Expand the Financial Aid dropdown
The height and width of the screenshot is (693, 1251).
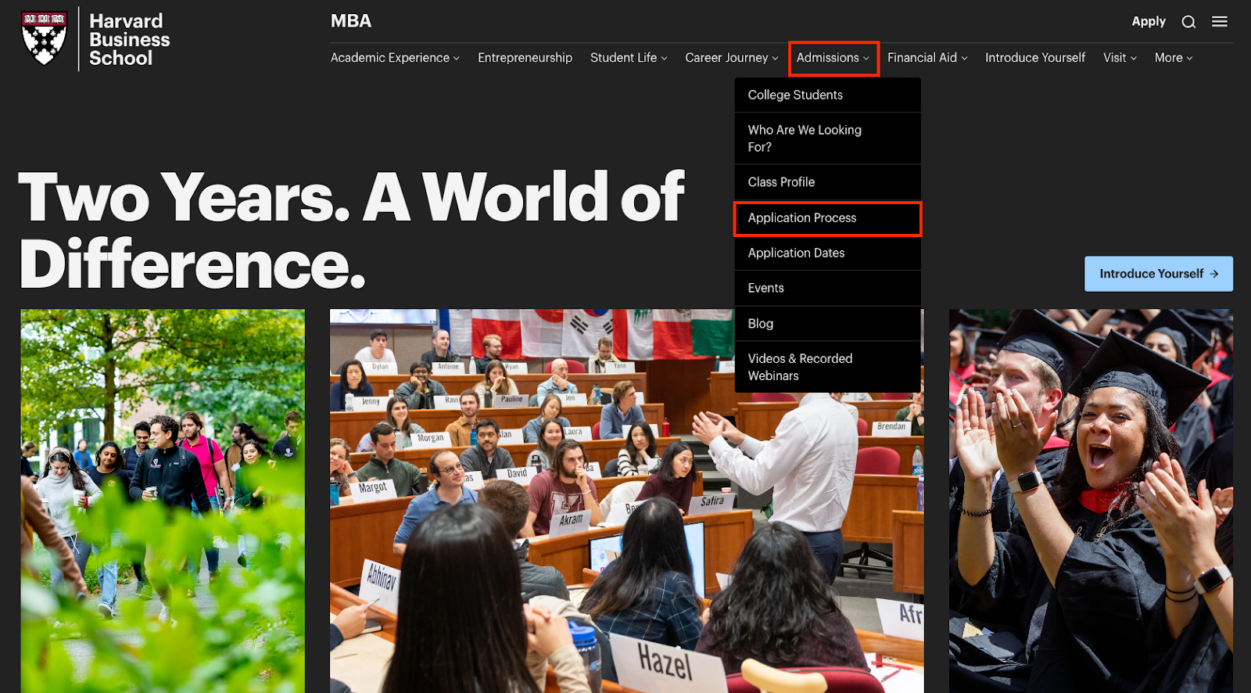(x=927, y=58)
